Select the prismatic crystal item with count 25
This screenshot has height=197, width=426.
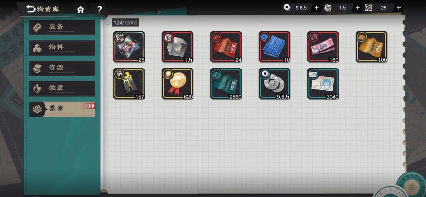[129, 46]
